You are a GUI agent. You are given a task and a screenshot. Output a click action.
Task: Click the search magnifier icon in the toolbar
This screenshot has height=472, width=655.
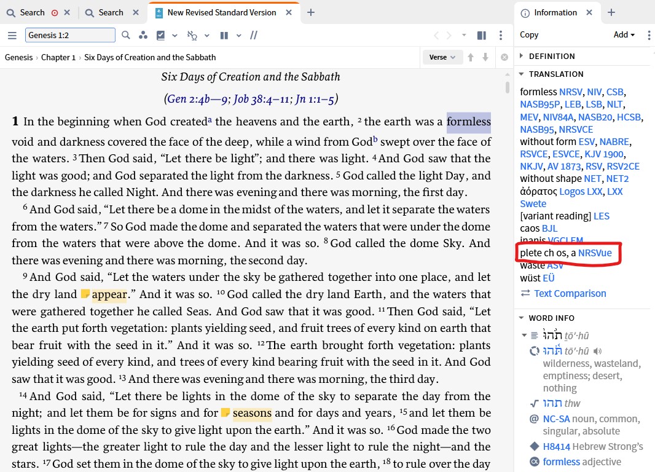coord(125,35)
